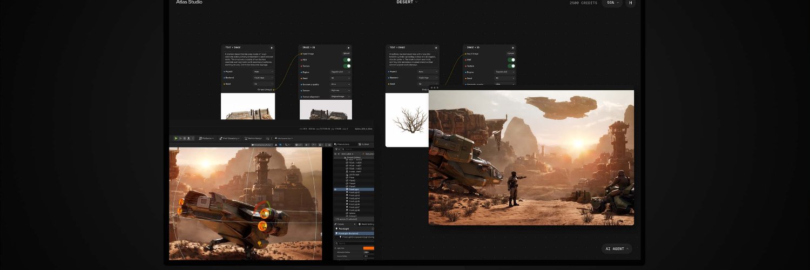Select PointLight8 in the Outliner

354,210
